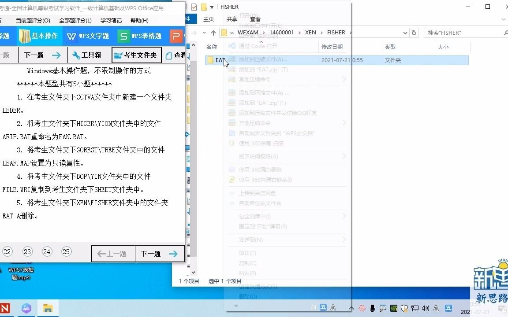The height and width of the screenshot is (317, 508).
Task: Open the 工具箱 toolbox in the exam software
Action: [x=90, y=55]
